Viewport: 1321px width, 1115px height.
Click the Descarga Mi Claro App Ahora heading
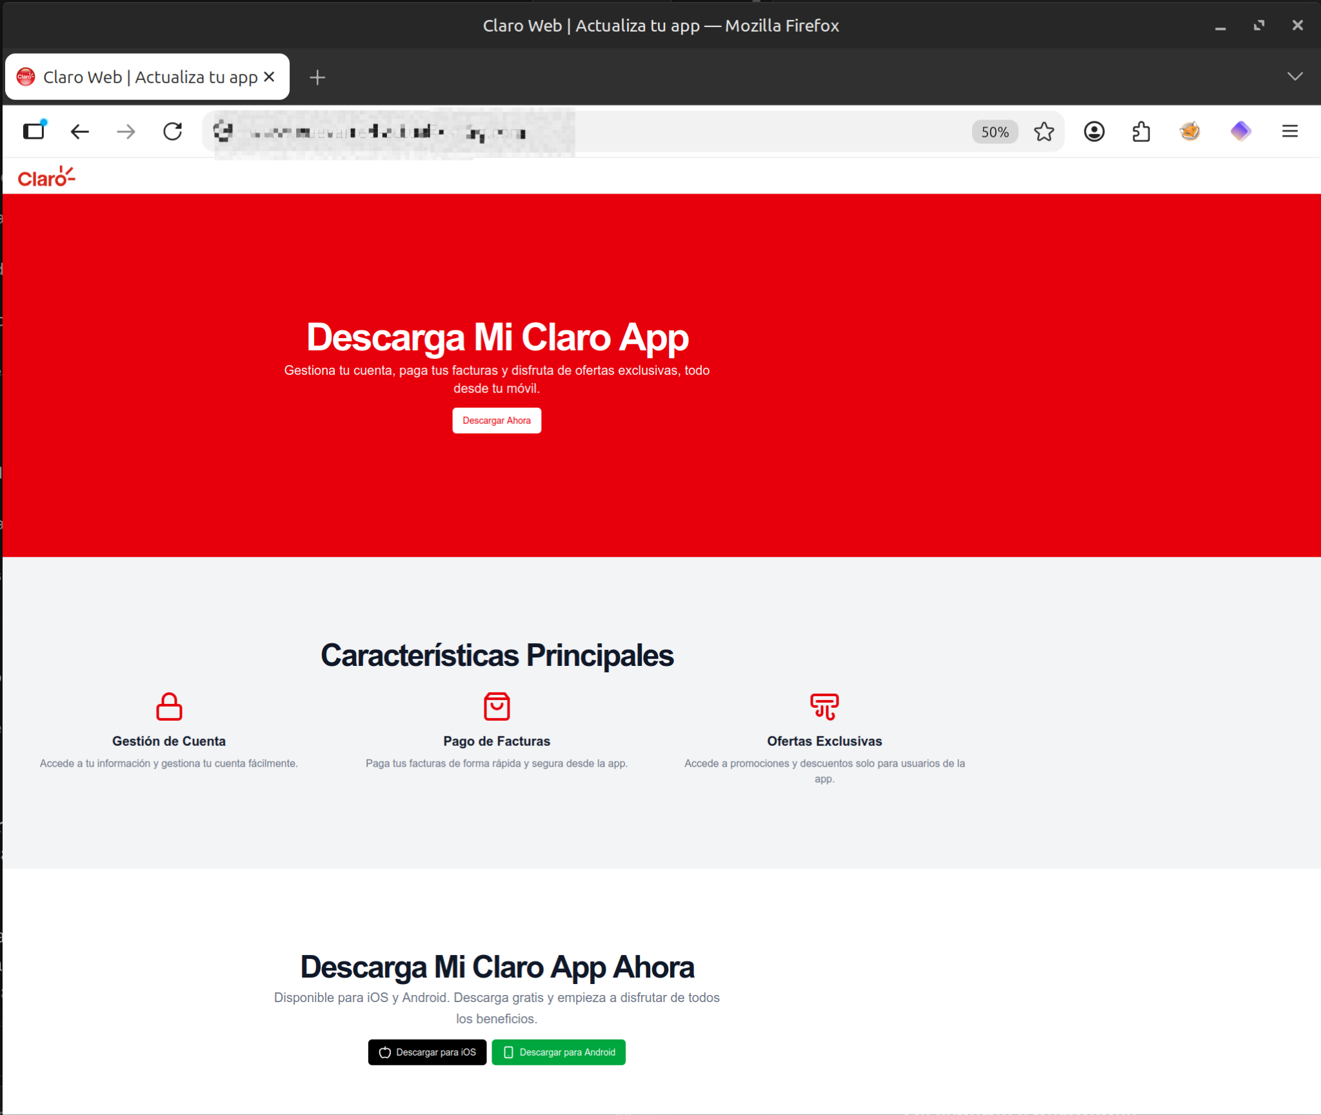[497, 967]
